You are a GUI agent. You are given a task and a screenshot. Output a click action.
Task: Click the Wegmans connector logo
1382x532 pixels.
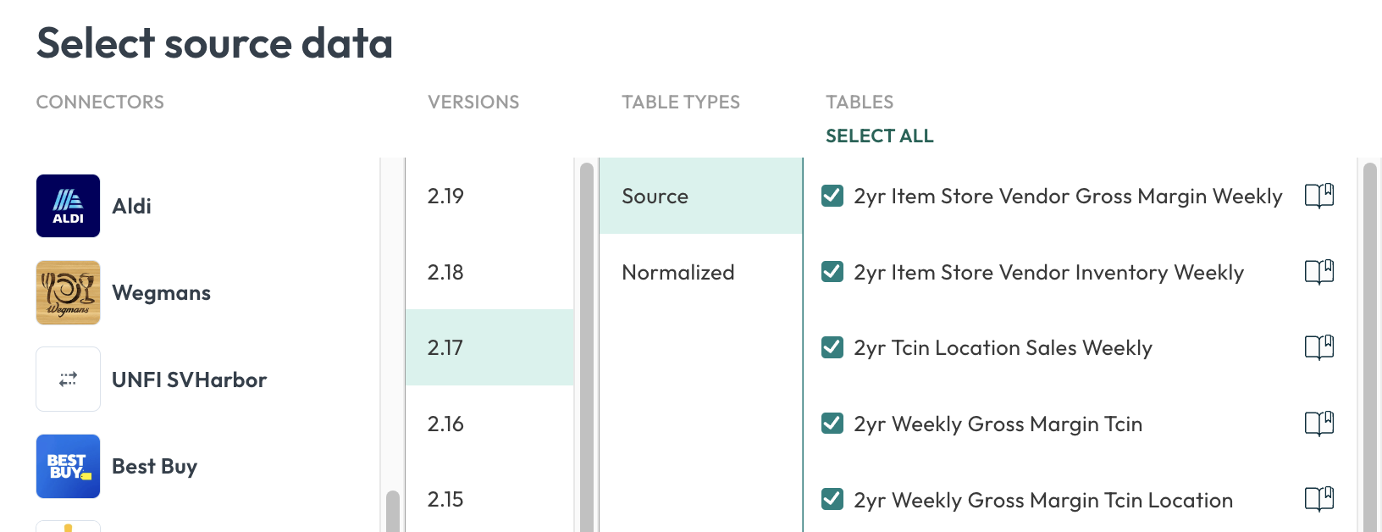pyautogui.click(x=68, y=292)
